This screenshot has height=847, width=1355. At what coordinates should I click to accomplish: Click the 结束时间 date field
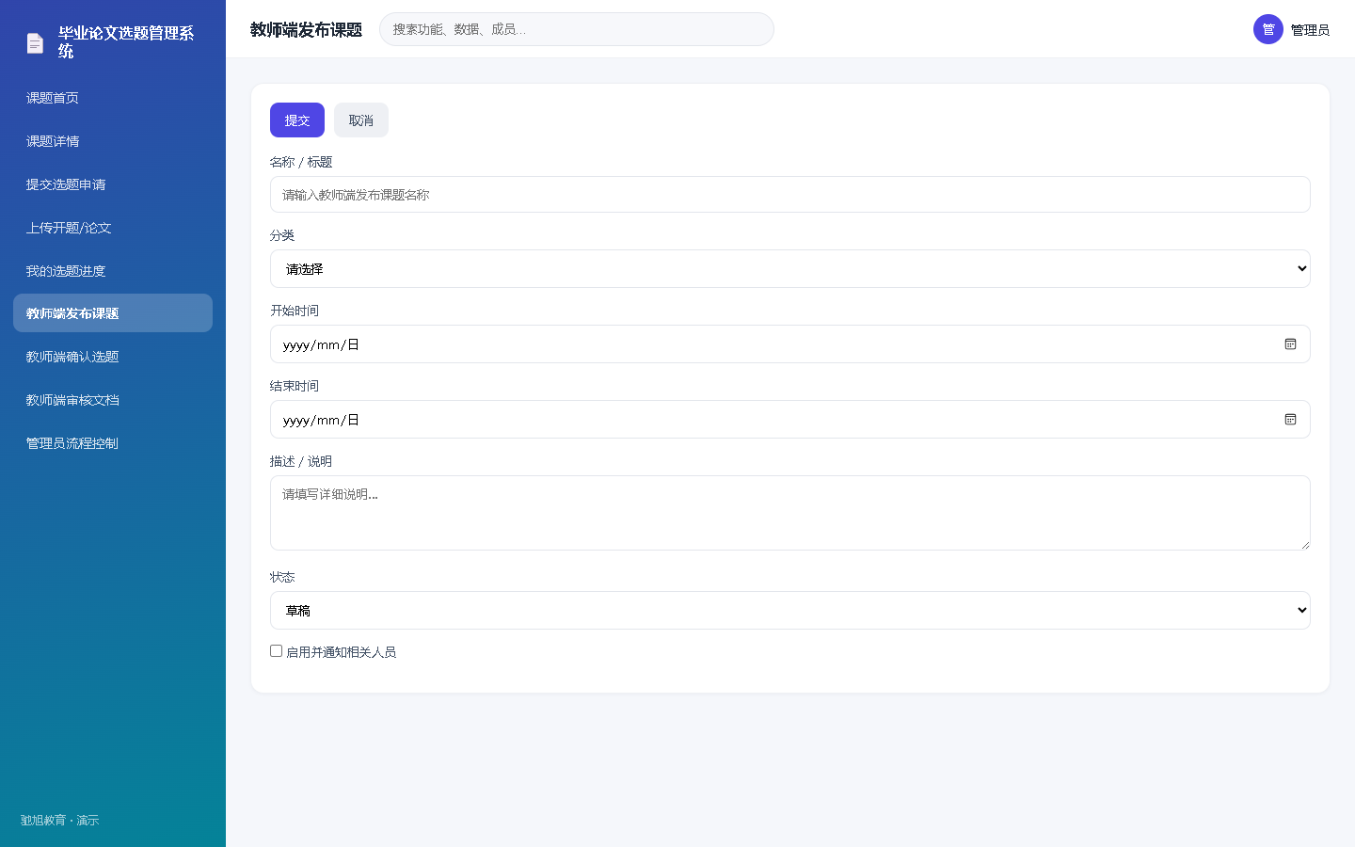pos(790,420)
